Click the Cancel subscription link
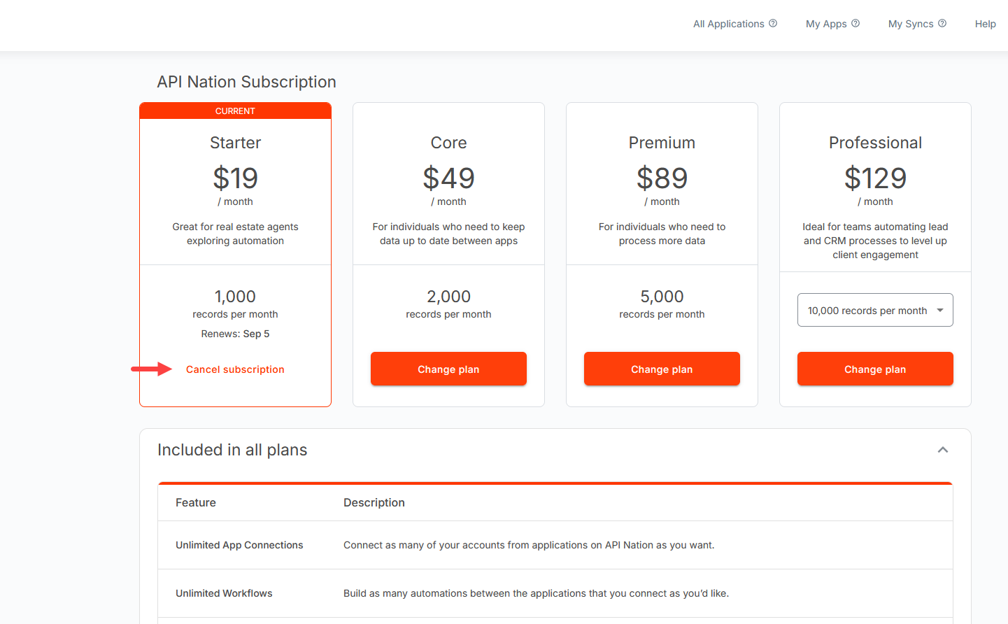This screenshot has width=1008, height=624. (235, 369)
